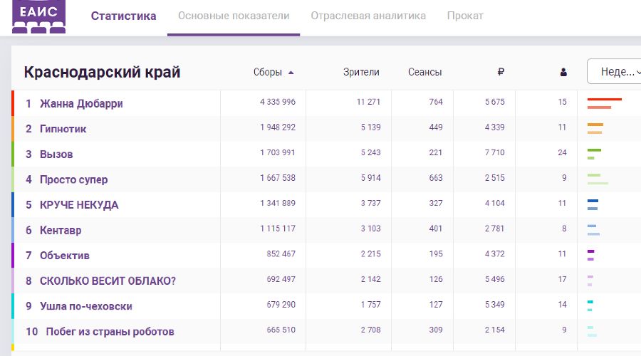
Task: Click the green bar chart for Вызов
Action: tap(594, 154)
